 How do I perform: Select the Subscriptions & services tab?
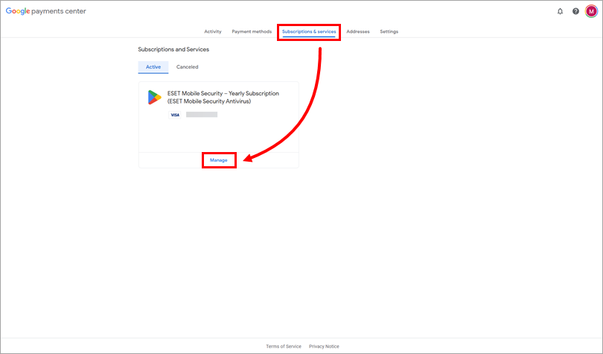[x=309, y=32]
